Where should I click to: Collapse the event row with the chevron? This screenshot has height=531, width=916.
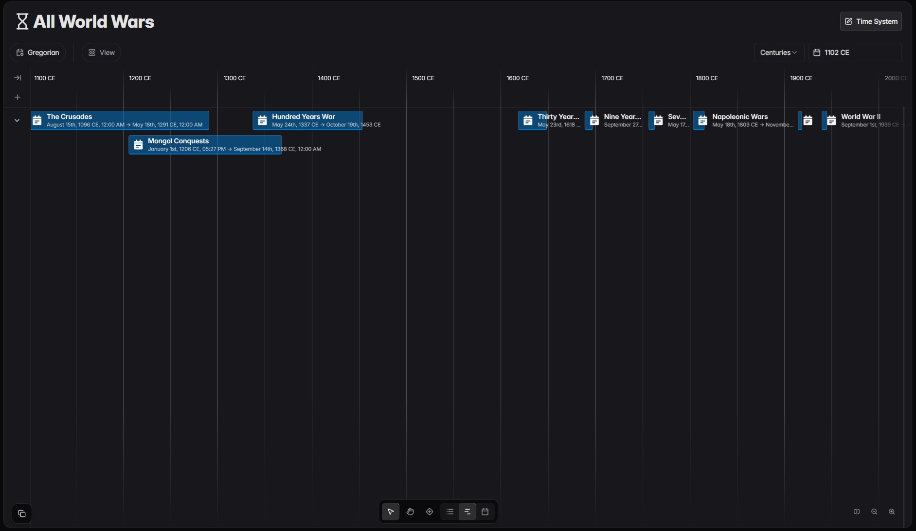(x=17, y=120)
